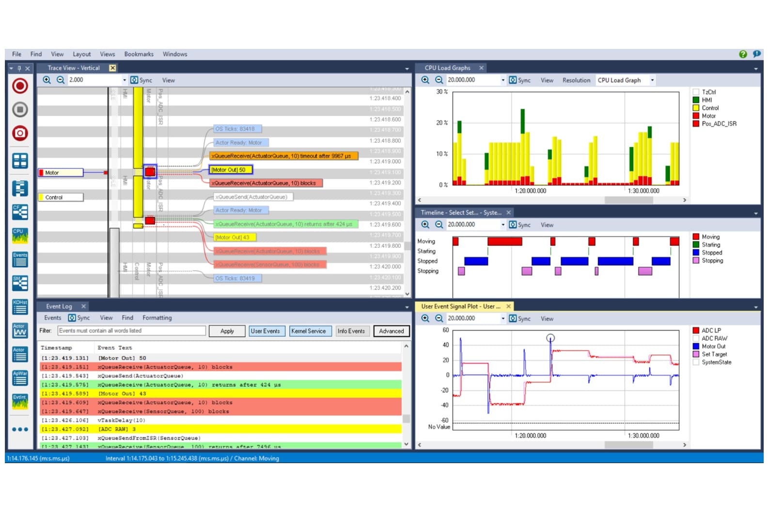Image resolution: width=769 pixels, height=512 pixels.
Task: Switch to the CPU Load Graphs tab
Action: pyautogui.click(x=447, y=68)
